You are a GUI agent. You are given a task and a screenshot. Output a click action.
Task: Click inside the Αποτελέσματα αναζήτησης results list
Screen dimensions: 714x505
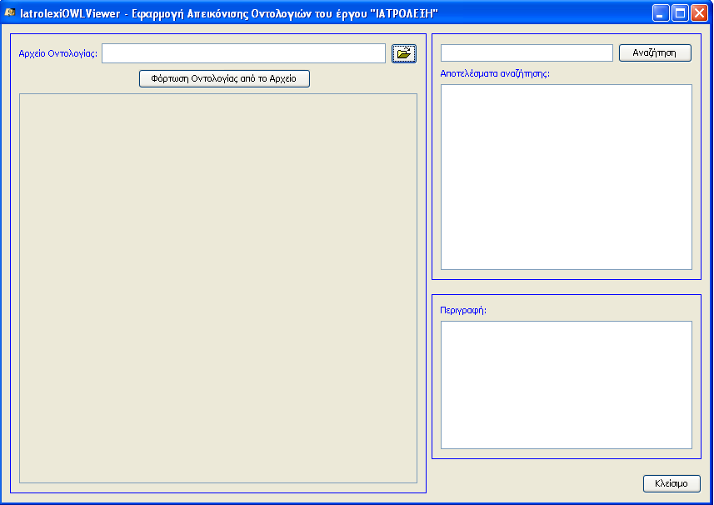pyautogui.click(x=567, y=177)
